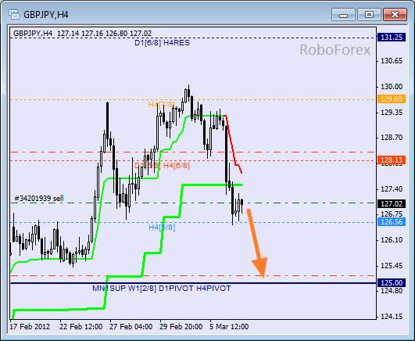Click the 129.35 price scale value

[x=392, y=113]
